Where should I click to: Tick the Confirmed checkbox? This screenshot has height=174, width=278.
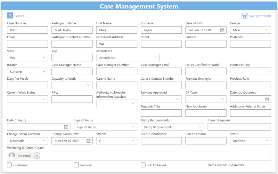coord(9,165)
